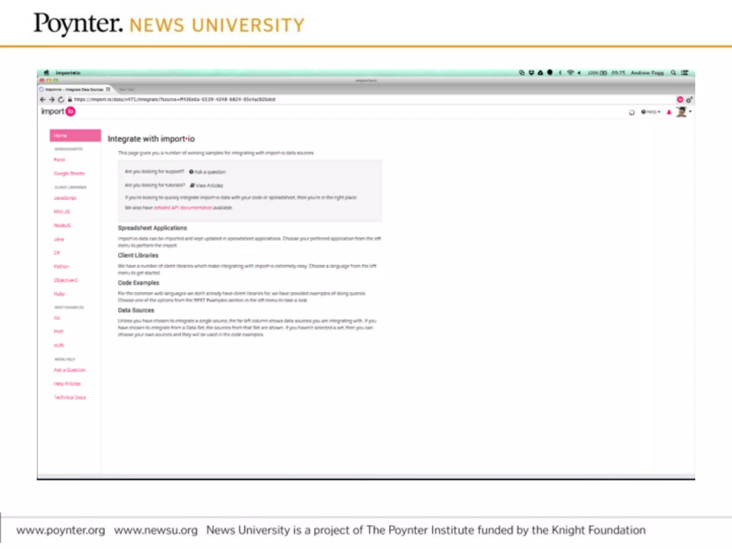
Task: Click the pink import.io extension icon
Action: coord(680,100)
